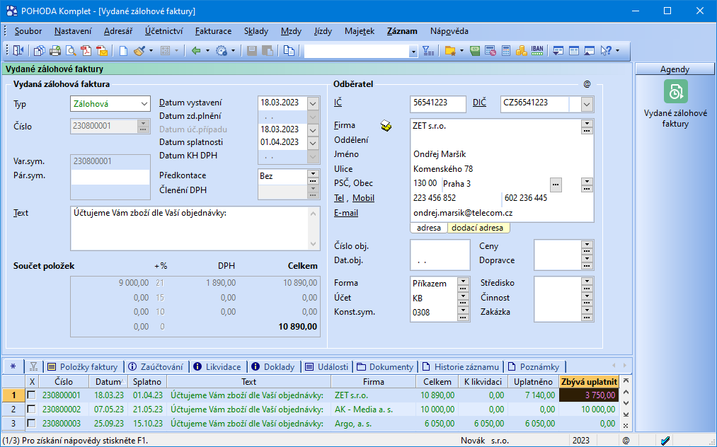Image resolution: width=717 pixels, height=447 pixels.
Task: Click the Agendy panel header button
Action: click(x=675, y=69)
